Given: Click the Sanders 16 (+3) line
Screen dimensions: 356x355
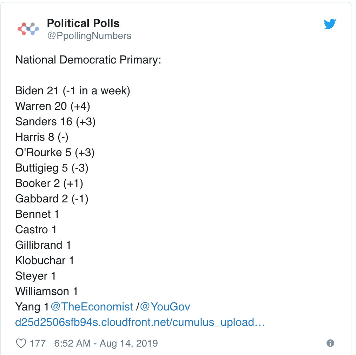Looking at the screenshot, I should [55, 122].
